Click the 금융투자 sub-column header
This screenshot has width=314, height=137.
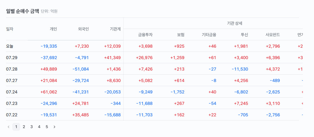click(x=145, y=35)
